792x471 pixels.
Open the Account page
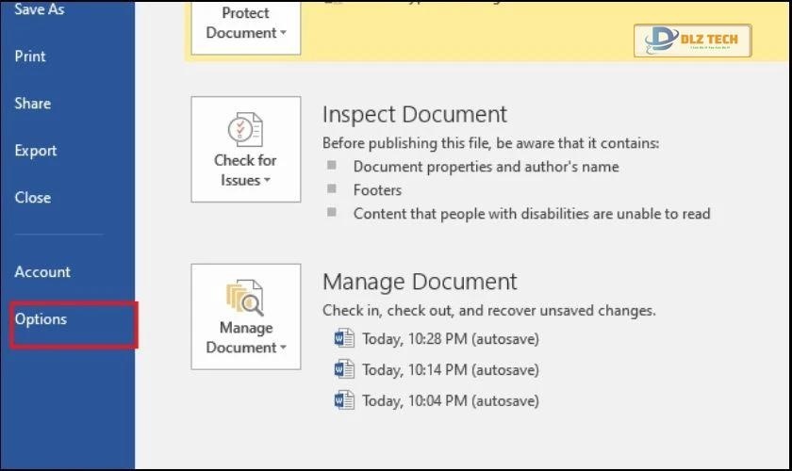(42, 272)
